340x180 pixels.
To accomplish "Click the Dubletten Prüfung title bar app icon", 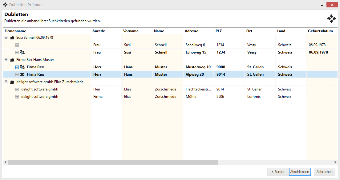I will tap(5, 5).
